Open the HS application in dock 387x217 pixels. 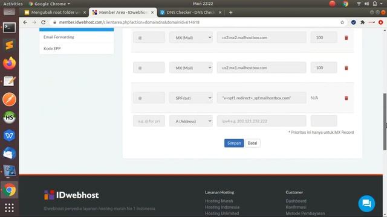click(9, 118)
